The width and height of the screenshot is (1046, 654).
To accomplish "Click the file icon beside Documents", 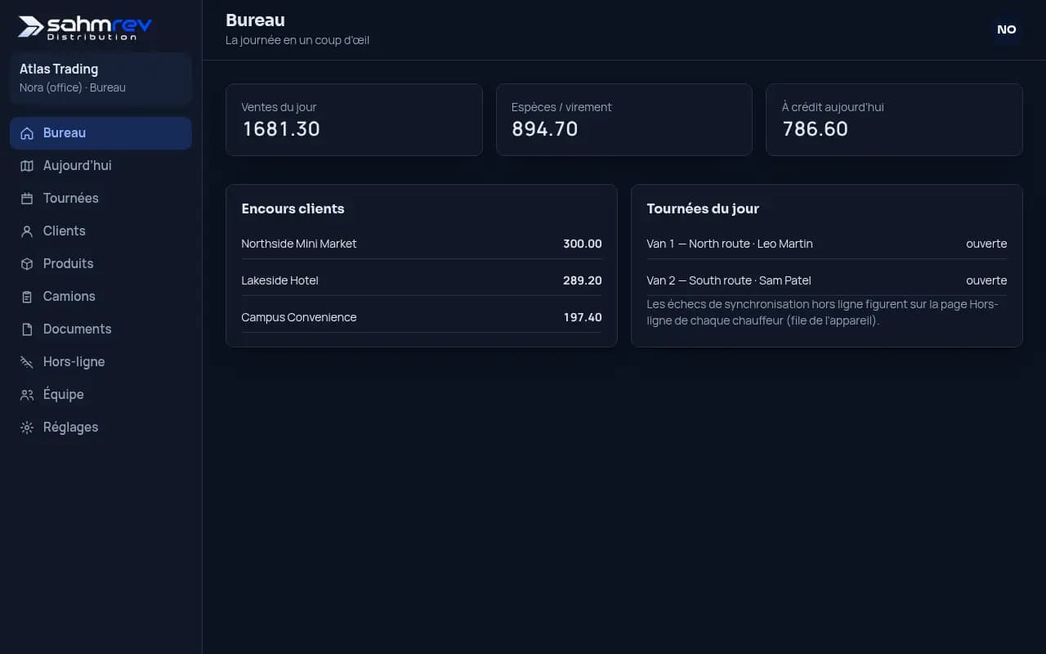I will pos(27,329).
